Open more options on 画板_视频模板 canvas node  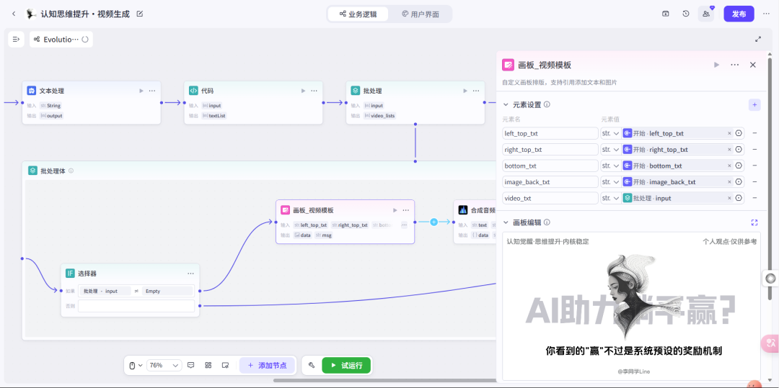406,209
